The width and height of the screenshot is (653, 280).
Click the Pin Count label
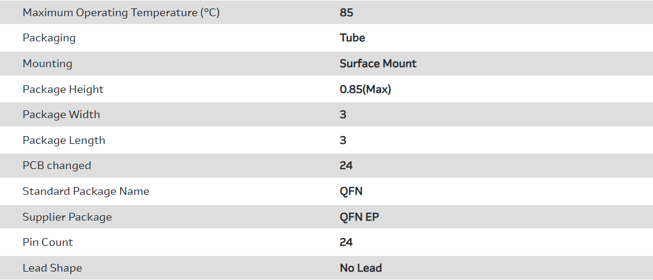point(47,242)
